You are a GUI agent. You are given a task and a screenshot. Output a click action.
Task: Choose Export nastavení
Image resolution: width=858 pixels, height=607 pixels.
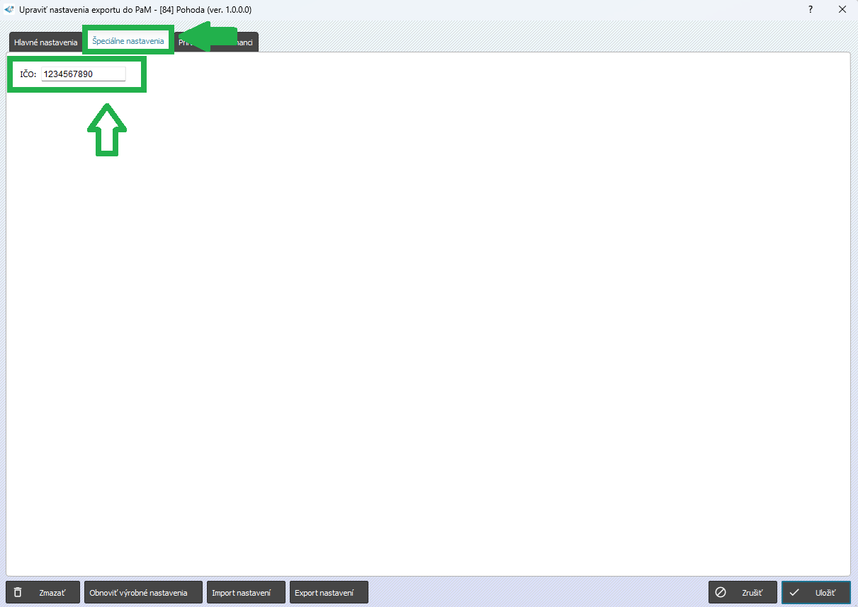tap(329, 592)
